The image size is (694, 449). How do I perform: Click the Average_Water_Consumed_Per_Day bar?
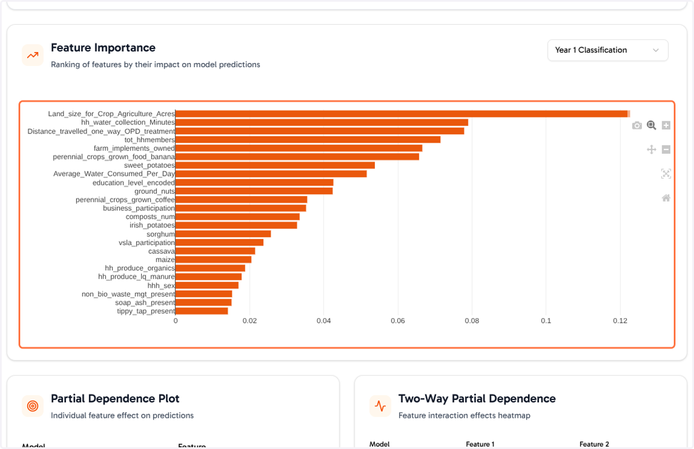[x=271, y=174]
